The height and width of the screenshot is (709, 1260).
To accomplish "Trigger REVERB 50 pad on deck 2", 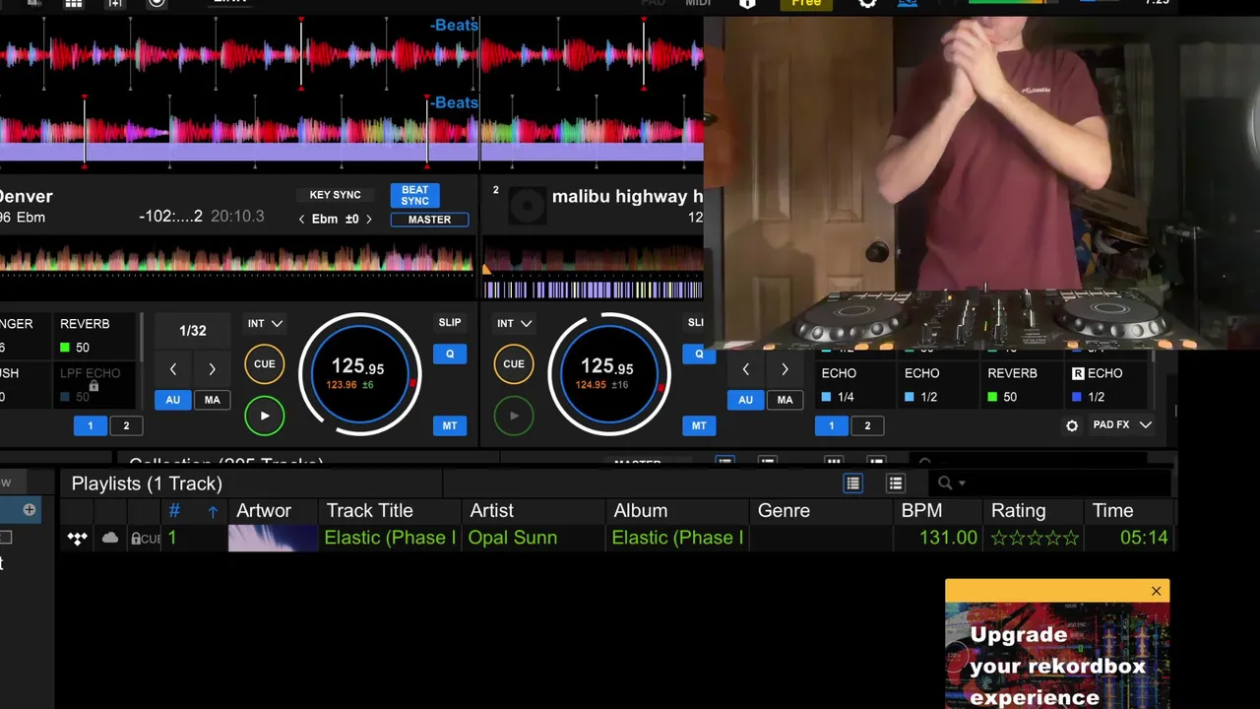I will 1019,384.
